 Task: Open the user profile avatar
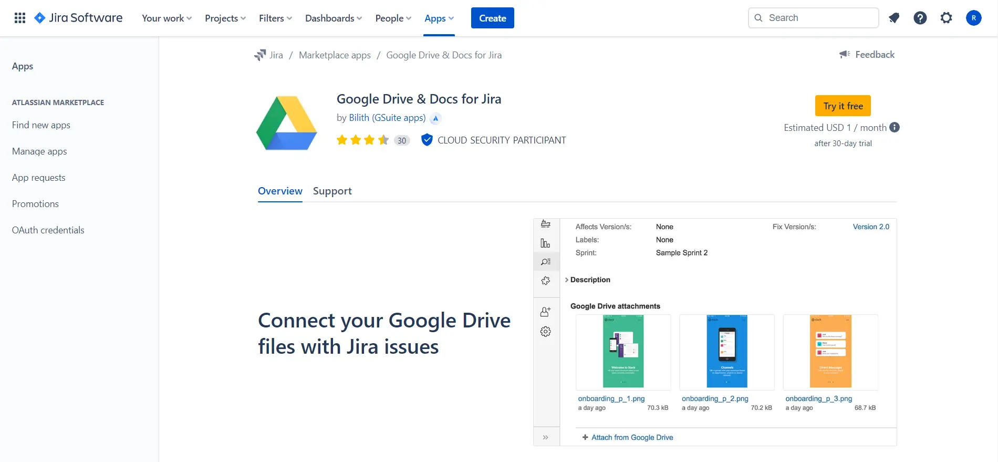[973, 18]
